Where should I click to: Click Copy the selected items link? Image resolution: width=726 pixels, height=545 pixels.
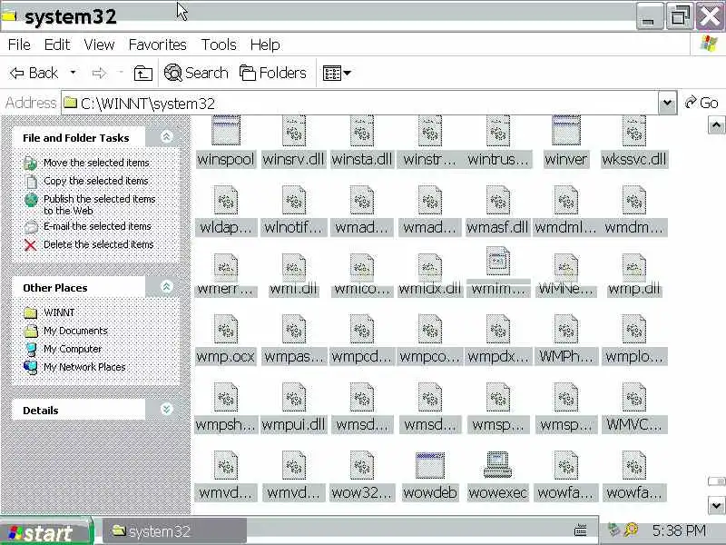tap(96, 181)
